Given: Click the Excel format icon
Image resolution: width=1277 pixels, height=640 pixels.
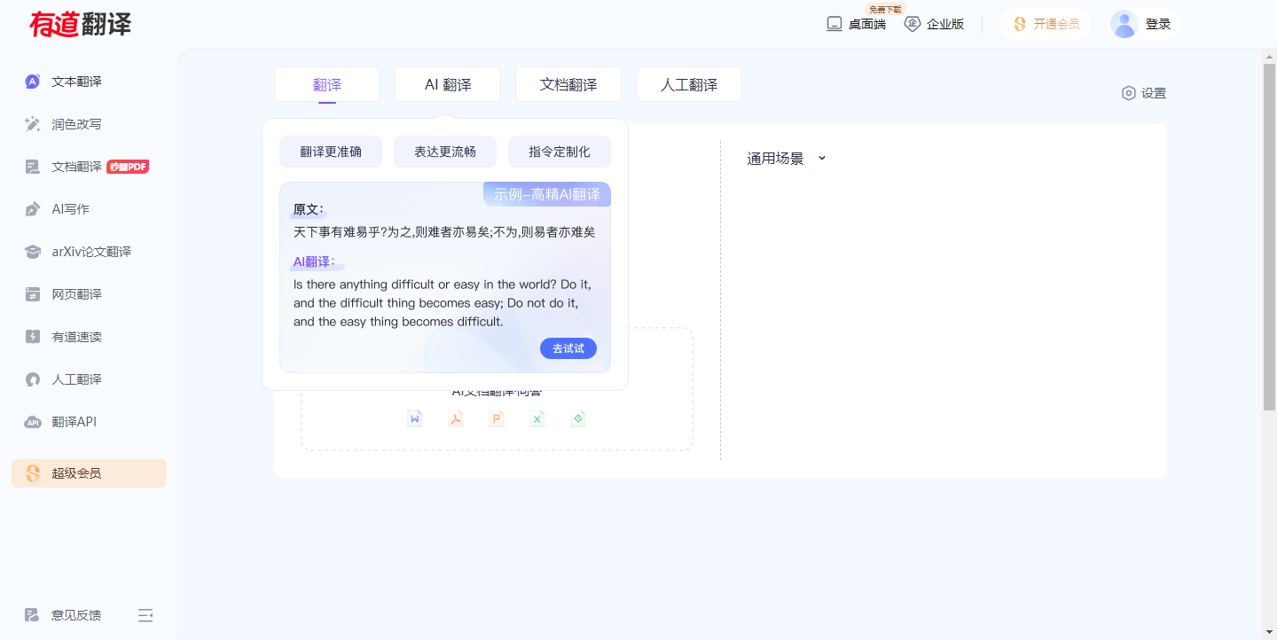Looking at the screenshot, I should point(537,418).
